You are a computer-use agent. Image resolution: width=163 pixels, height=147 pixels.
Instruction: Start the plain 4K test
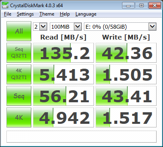[19, 117]
